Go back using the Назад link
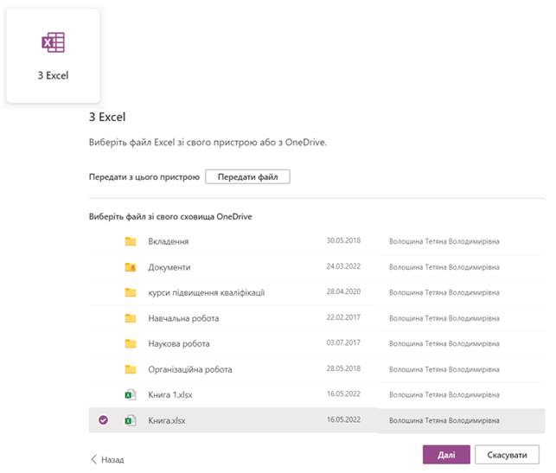 [x=107, y=460]
